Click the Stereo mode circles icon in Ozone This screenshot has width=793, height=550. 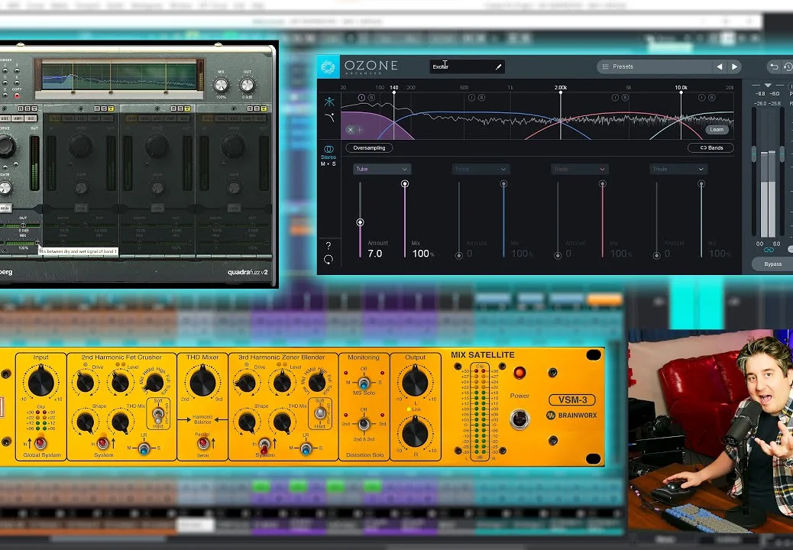(x=329, y=149)
